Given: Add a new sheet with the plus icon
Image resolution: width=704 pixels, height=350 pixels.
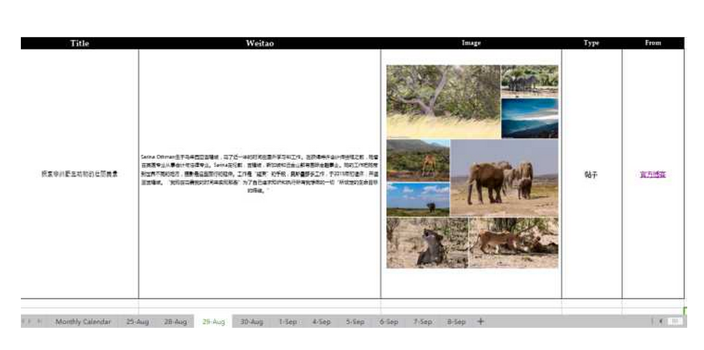Looking at the screenshot, I should pyautogui.click(x=481, y=322).
